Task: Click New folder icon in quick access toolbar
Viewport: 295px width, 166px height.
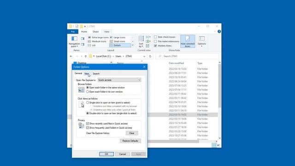Action: (81, 26)
